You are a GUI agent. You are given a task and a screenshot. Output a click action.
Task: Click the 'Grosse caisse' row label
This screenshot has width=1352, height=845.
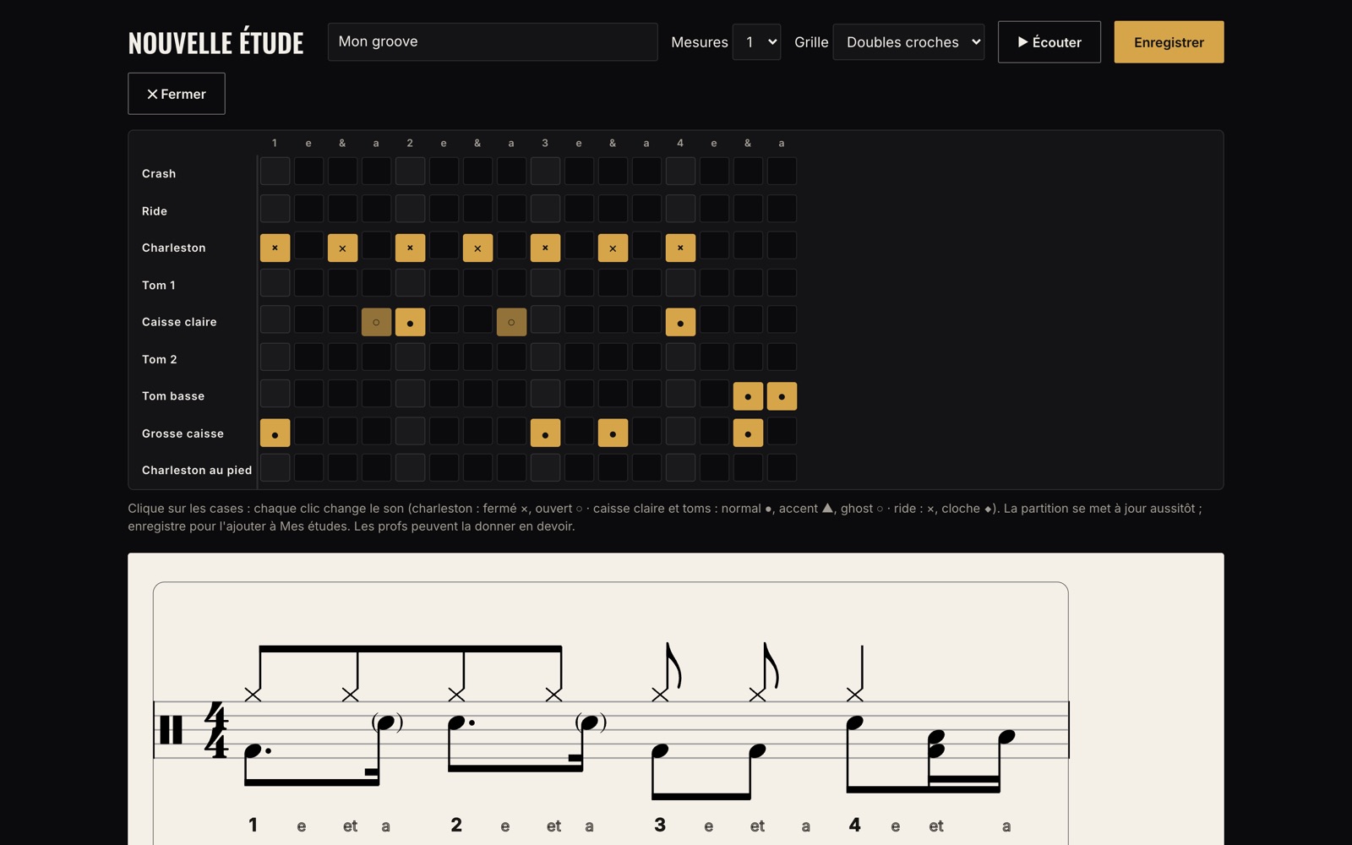coord(183,433)
